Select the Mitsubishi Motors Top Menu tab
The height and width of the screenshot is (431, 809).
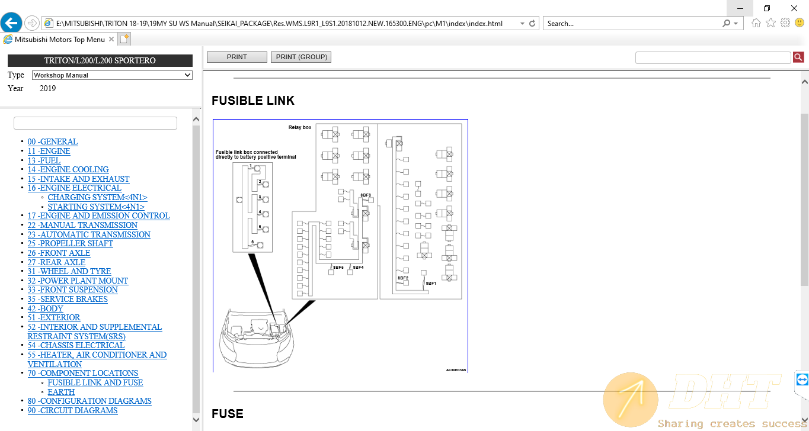point(59,40)
